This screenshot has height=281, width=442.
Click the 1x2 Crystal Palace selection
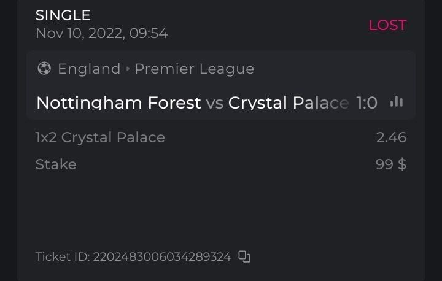100,137
